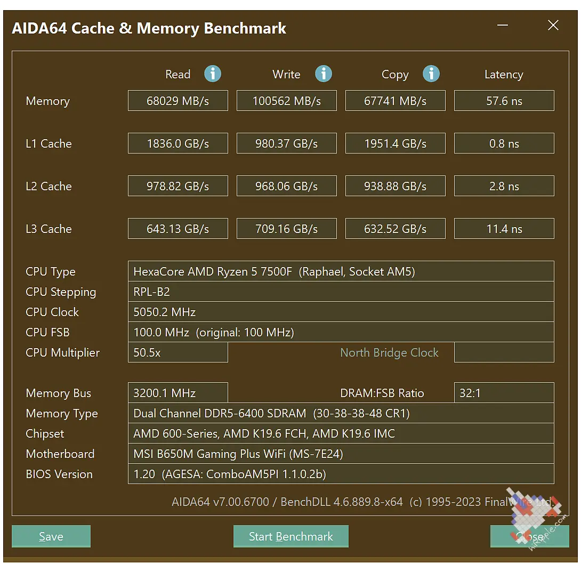Click Memory Type field Dual Channel DDR5-6400
Screen dimensions: 581x564
341,413
